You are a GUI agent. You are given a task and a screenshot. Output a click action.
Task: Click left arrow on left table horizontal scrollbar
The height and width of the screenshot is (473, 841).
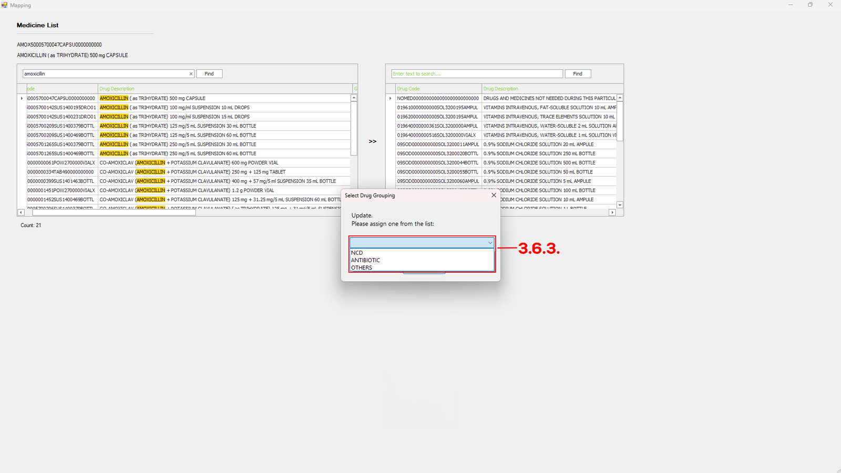click(21, 212)
